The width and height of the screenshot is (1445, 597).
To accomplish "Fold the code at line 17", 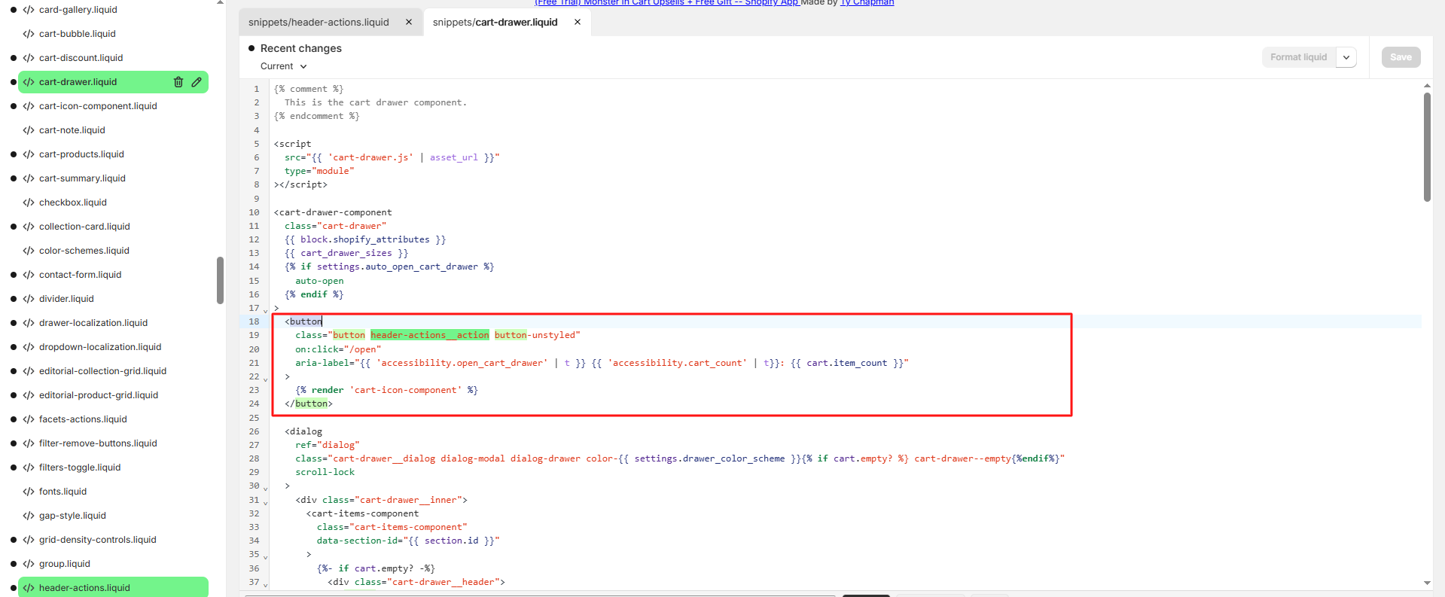I will pos(266,310).
